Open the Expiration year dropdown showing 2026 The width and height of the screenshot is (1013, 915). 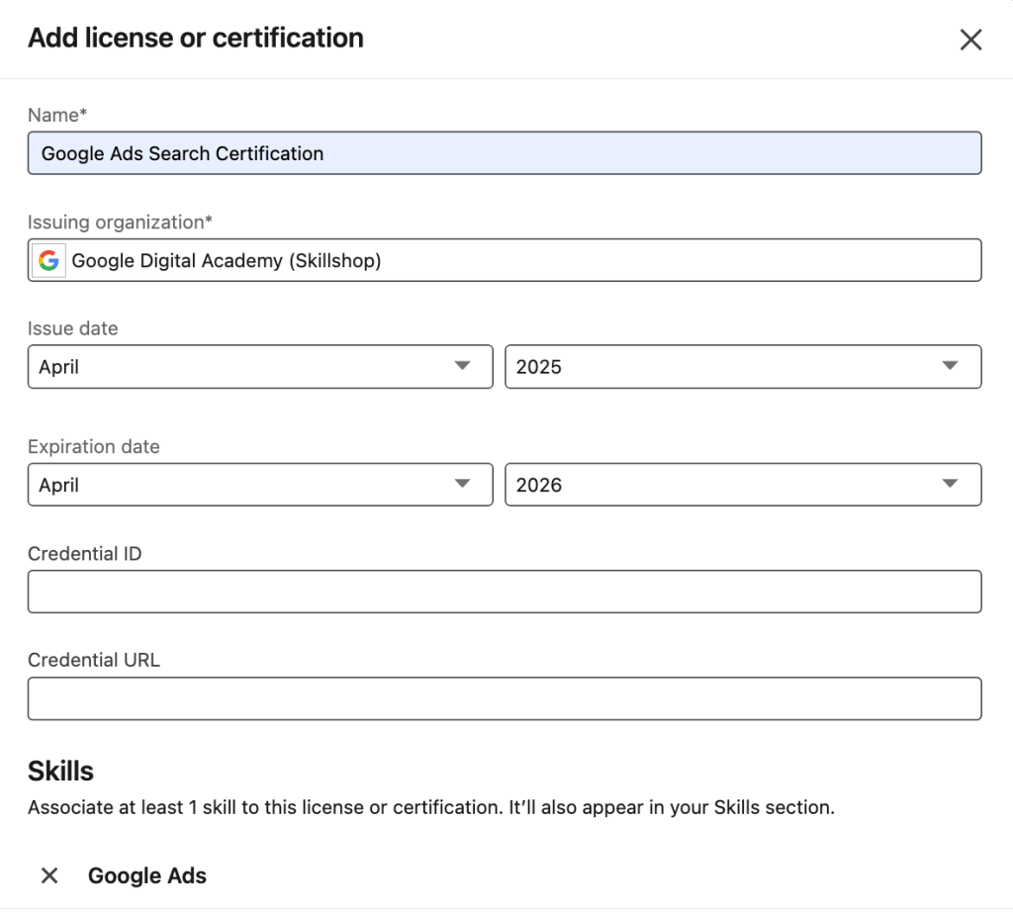tap(743, 485)
